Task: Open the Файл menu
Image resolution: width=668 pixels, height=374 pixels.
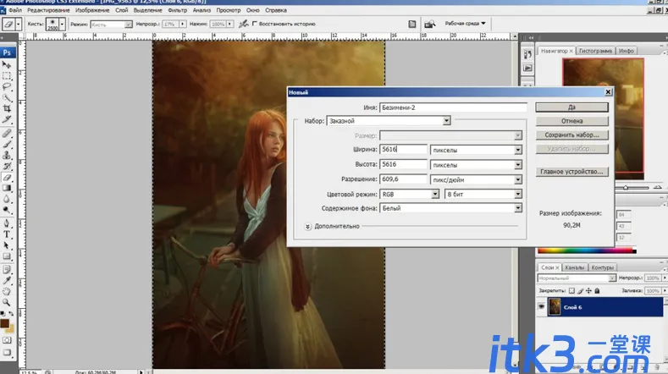Action: (x=15, y=10)
